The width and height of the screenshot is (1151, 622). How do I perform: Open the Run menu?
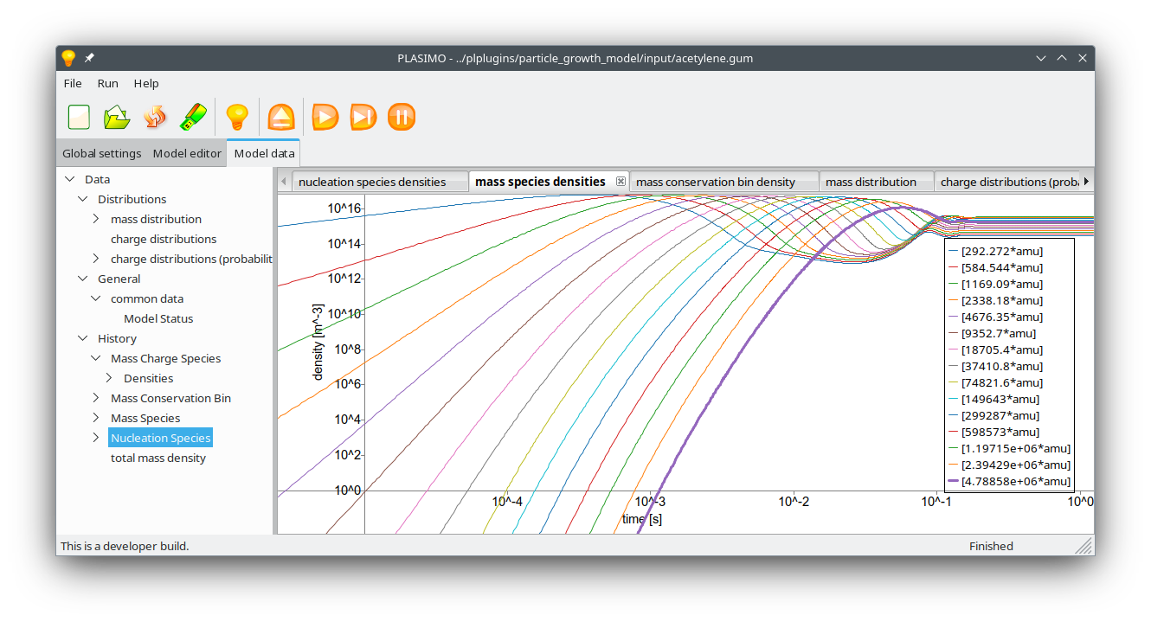108,83
